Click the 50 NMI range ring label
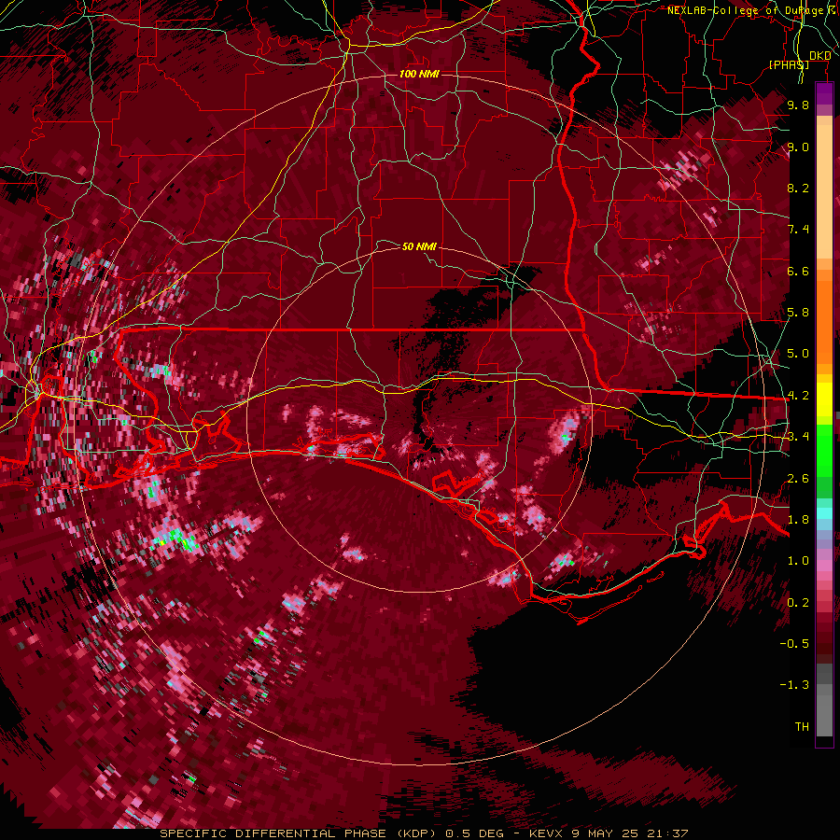This screenshot has width=840, height=840. point(419,246)
